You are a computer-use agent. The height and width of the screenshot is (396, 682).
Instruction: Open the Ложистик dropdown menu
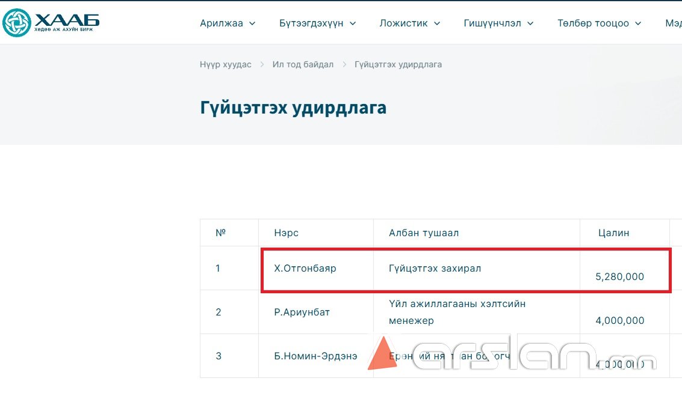click(x=409, y=23)
